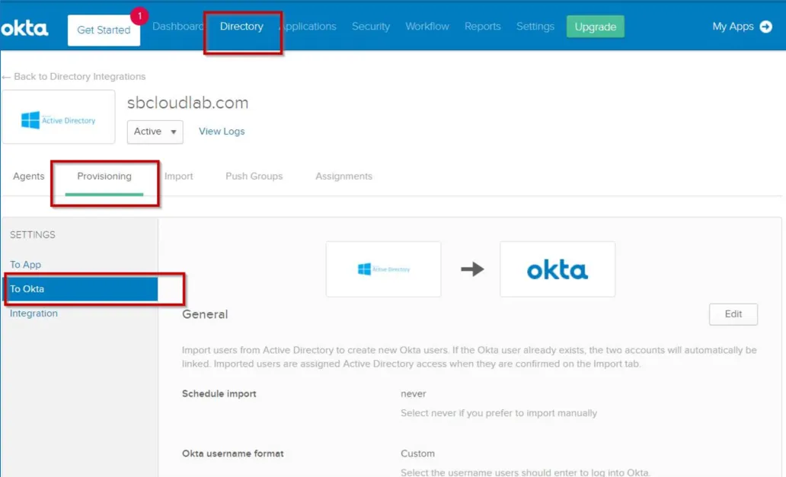Click the arrow between Active Directory and Okta

(472, 269)
